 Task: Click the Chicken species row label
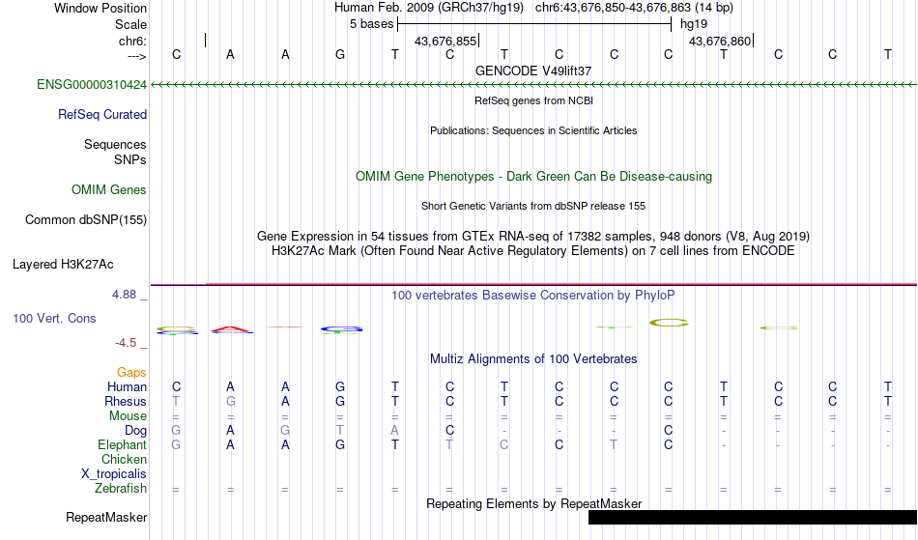pos(124,460)
